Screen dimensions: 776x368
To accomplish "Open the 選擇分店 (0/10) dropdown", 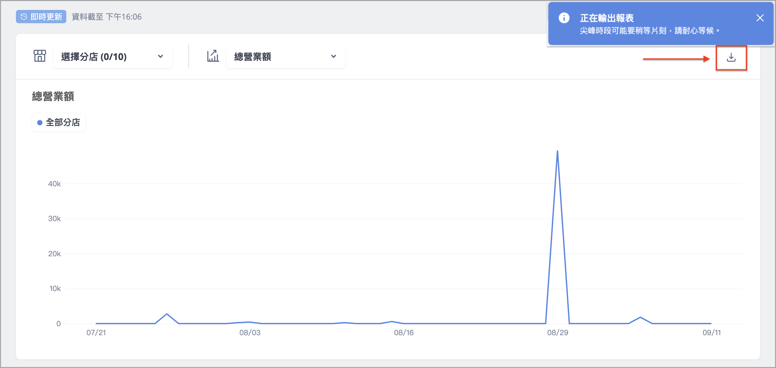I will pos(112,57).
